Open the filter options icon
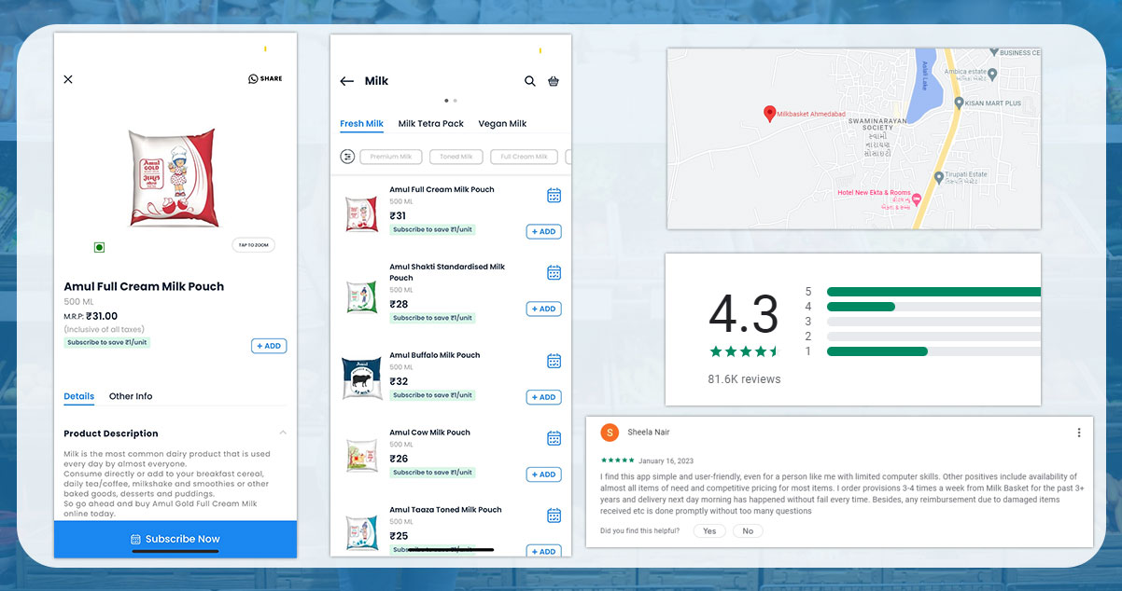 (347, 157)
